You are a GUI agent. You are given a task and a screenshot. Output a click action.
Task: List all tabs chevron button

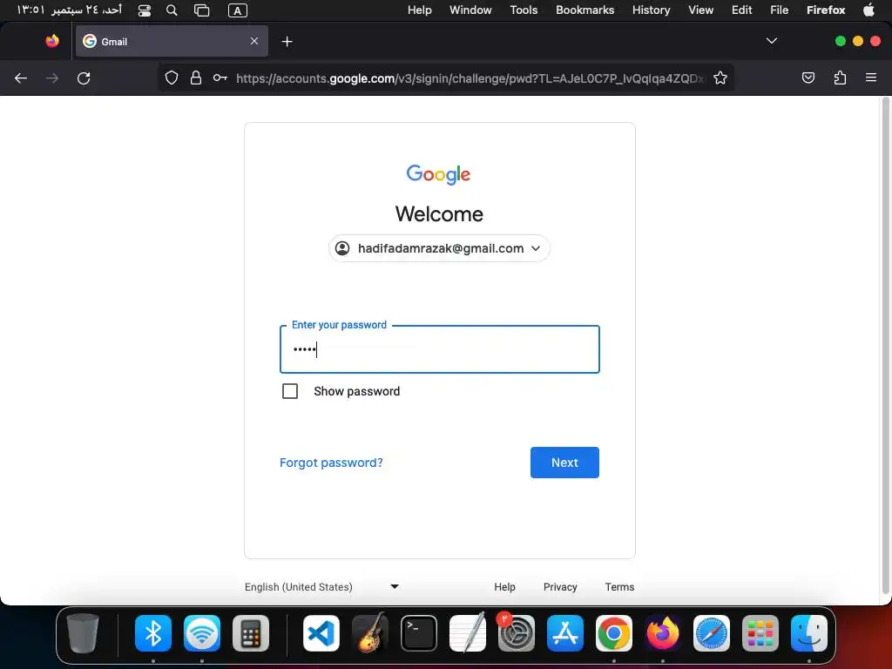[772, 41]
